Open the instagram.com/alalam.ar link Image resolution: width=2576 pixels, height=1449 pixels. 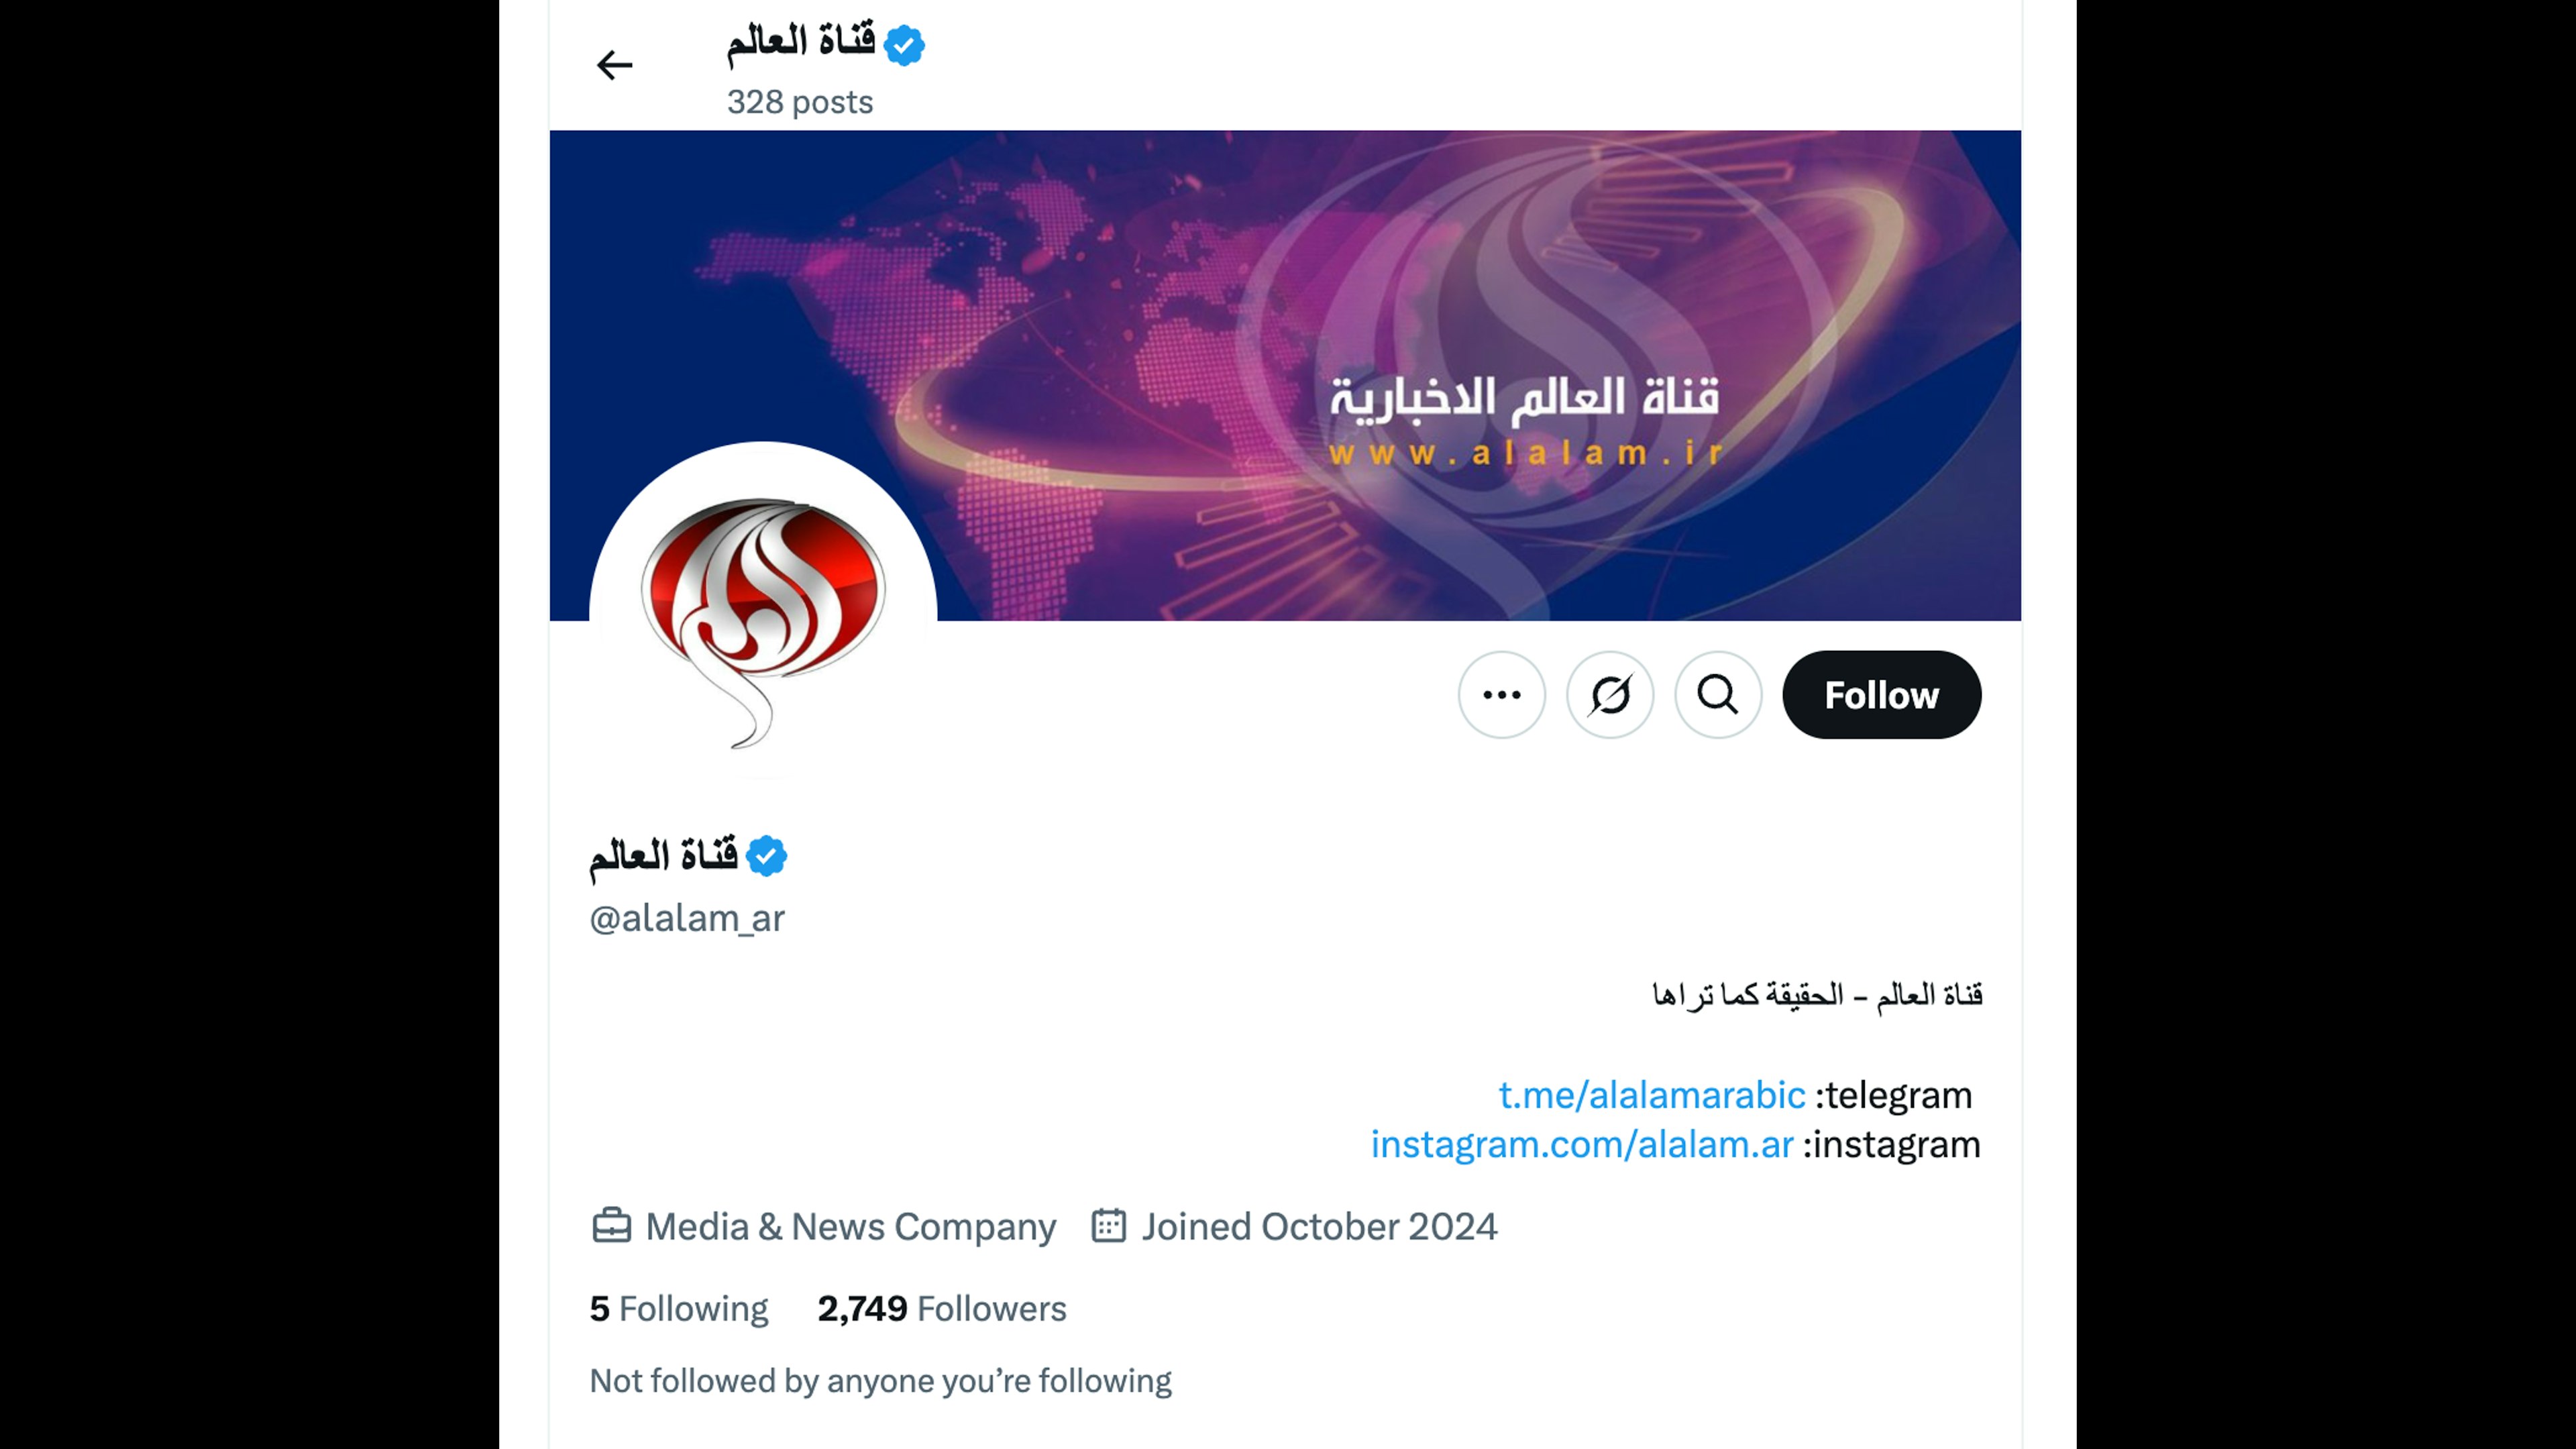(x=1582, y=1144)
